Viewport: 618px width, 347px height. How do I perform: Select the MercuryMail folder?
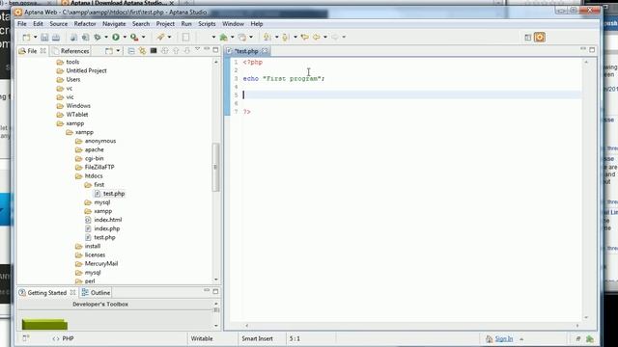tap(100, 263)
